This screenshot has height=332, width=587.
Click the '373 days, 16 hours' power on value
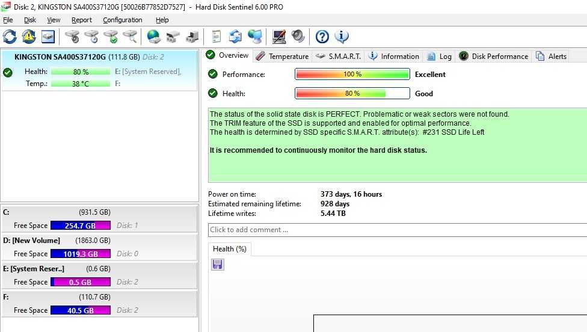coord(351,194)
